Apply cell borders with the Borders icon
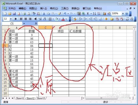138x105 pixels. (50, 19)
